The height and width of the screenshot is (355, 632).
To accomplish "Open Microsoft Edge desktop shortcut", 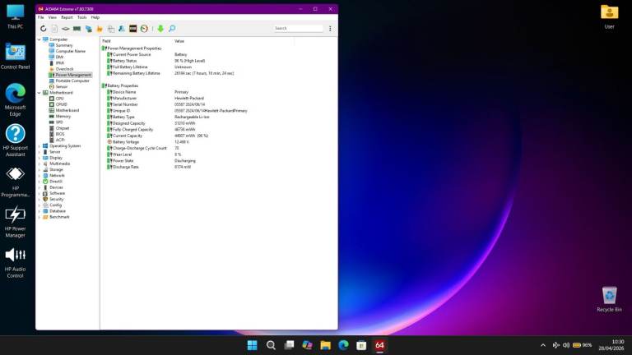I will pos(16,99).
